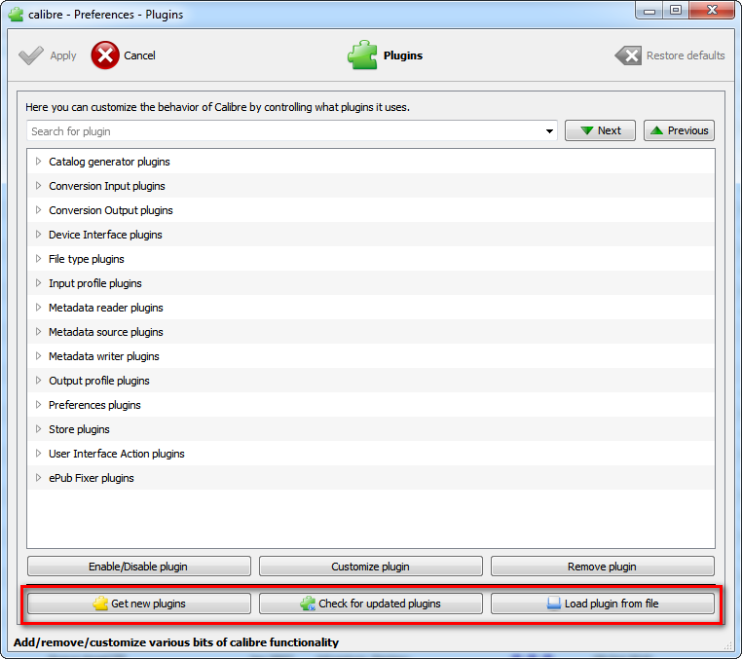The image size is (742, 659).
Task: Expand User Interface Action plugins
Action: point(38,454)
